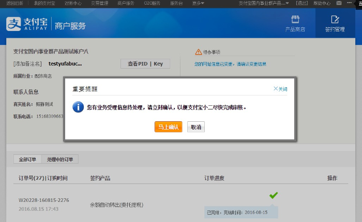Screen dimensions: 362x222
Task: Open 对账中心 menu item
Action: [73, 3]
